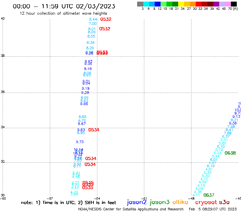The height and width of the screenshot is (212, 241).
Task: Select the 8.36 wave height value
Action: pyautogui.click(x=91, y=42)
